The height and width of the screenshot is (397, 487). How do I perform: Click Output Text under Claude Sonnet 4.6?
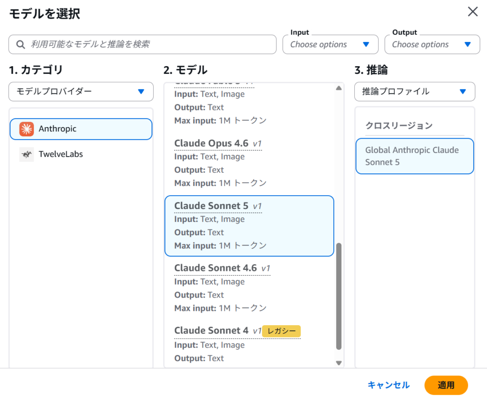click(199, 295)
